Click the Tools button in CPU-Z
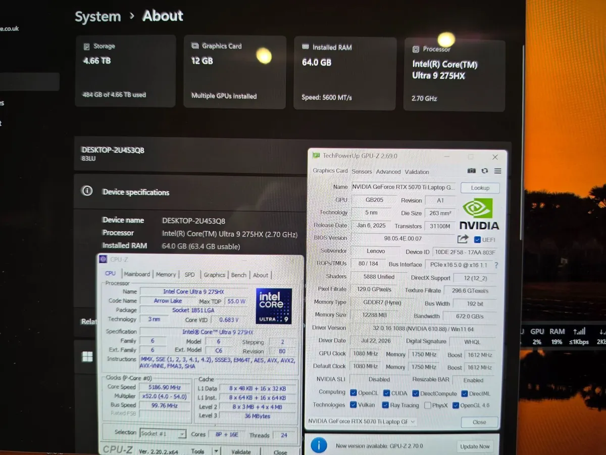 [x=197, y=451]
